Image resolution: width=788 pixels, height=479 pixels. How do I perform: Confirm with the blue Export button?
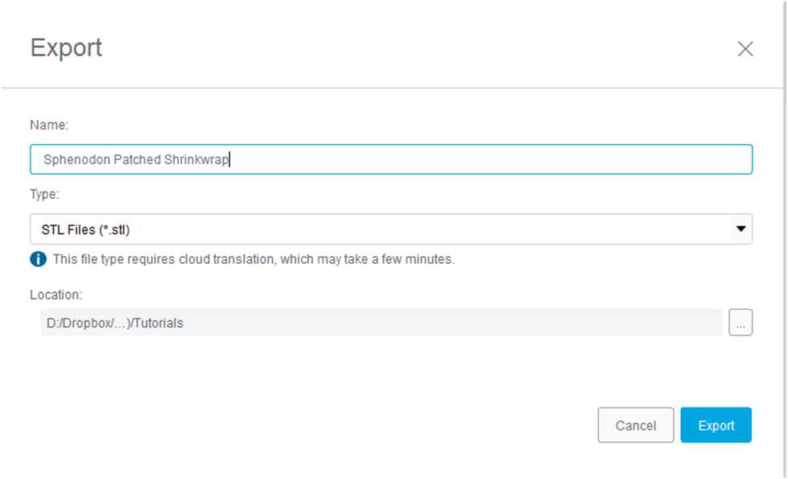tap(716, 425)
